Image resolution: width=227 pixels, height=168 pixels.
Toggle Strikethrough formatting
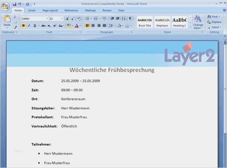pos(43,26)
